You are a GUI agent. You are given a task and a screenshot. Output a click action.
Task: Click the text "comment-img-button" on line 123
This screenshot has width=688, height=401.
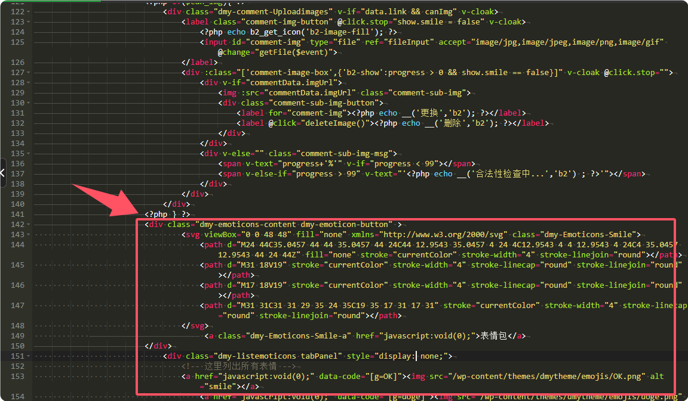(287, 22)
